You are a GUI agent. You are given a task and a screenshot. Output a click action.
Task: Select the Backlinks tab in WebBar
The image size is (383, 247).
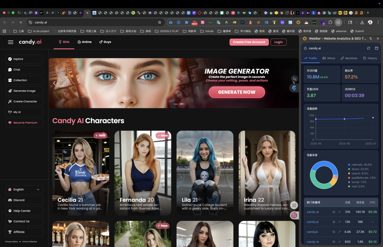(x=349, y=58)
